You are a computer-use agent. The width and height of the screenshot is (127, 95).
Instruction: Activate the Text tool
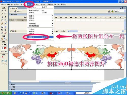[x=5, y=17]
